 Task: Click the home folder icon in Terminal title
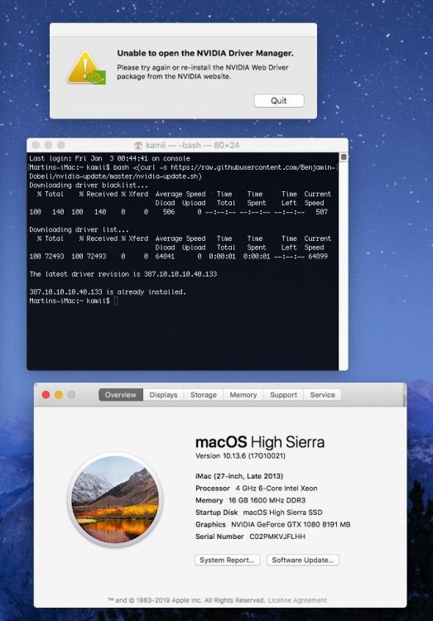138,146
